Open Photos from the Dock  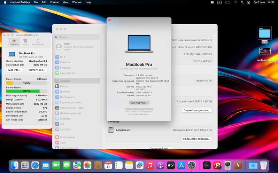(88, 165)
